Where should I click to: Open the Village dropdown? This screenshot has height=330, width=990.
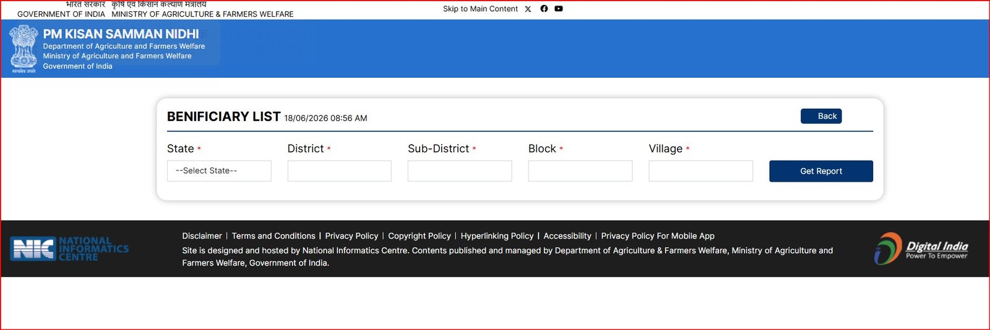pyautogui.click(x=700, y=171)
